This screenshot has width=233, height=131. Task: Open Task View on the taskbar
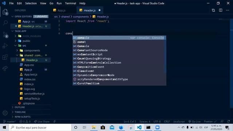[84, 127]
